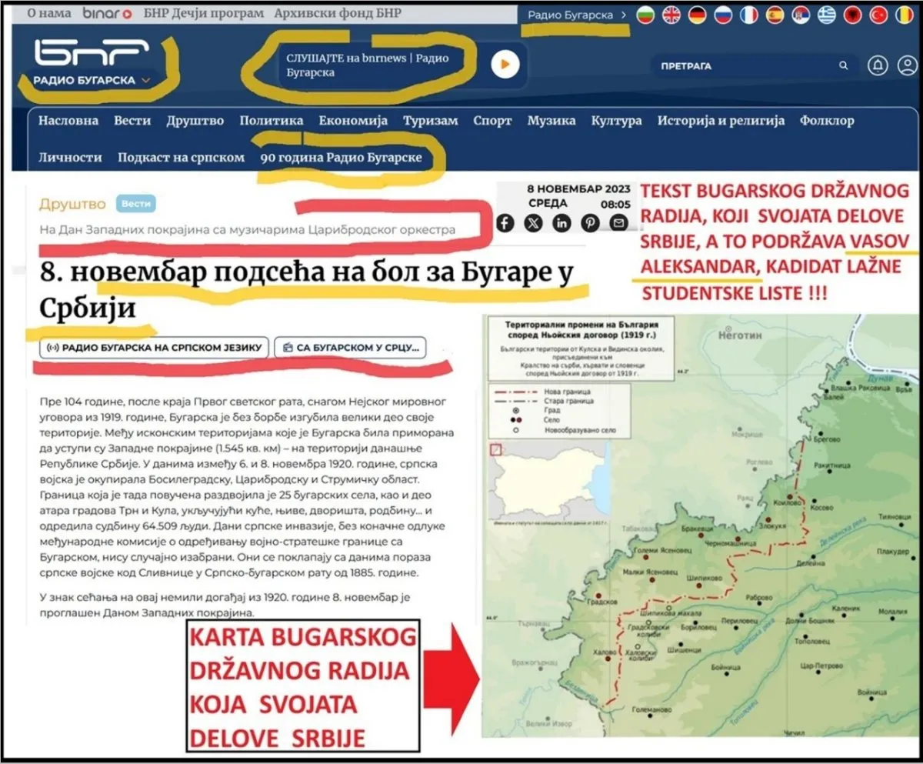
Task: Share the article on X
Action: tap(534, 223)
